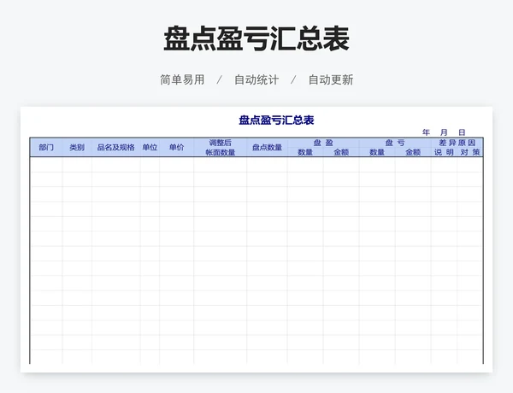The height and width of the screenshot is (393, 513).
Task: Select the large heading 盘点盈亏汇总表
Action: [x=256, y=38]
